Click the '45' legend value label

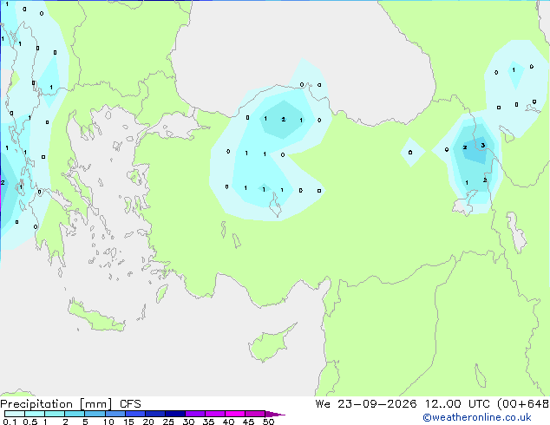click(248, 422)
